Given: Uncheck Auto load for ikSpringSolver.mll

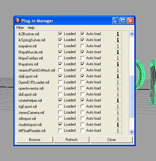Looking at the screenshot, I should pyautogui.click(x=82, y=40).
